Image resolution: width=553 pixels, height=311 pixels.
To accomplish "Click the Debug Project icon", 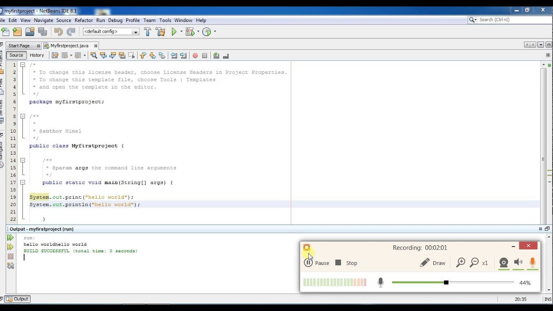I will [x=190, y=32].
